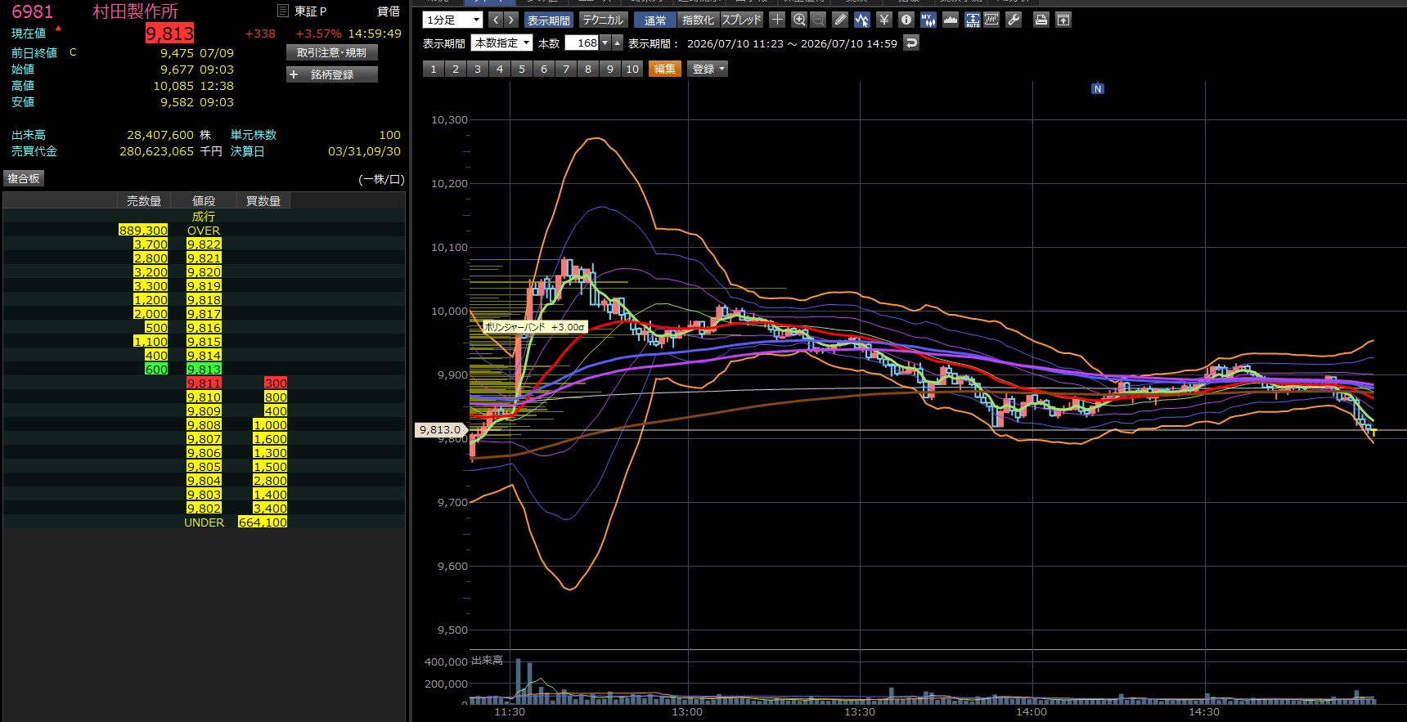
Task: Select chart preset 4
Action: tap(500, 70)
